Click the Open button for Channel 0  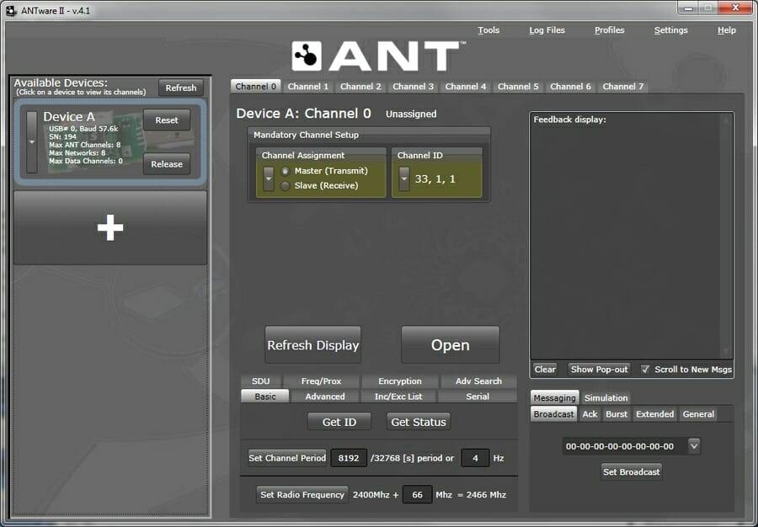pos(450,344)
